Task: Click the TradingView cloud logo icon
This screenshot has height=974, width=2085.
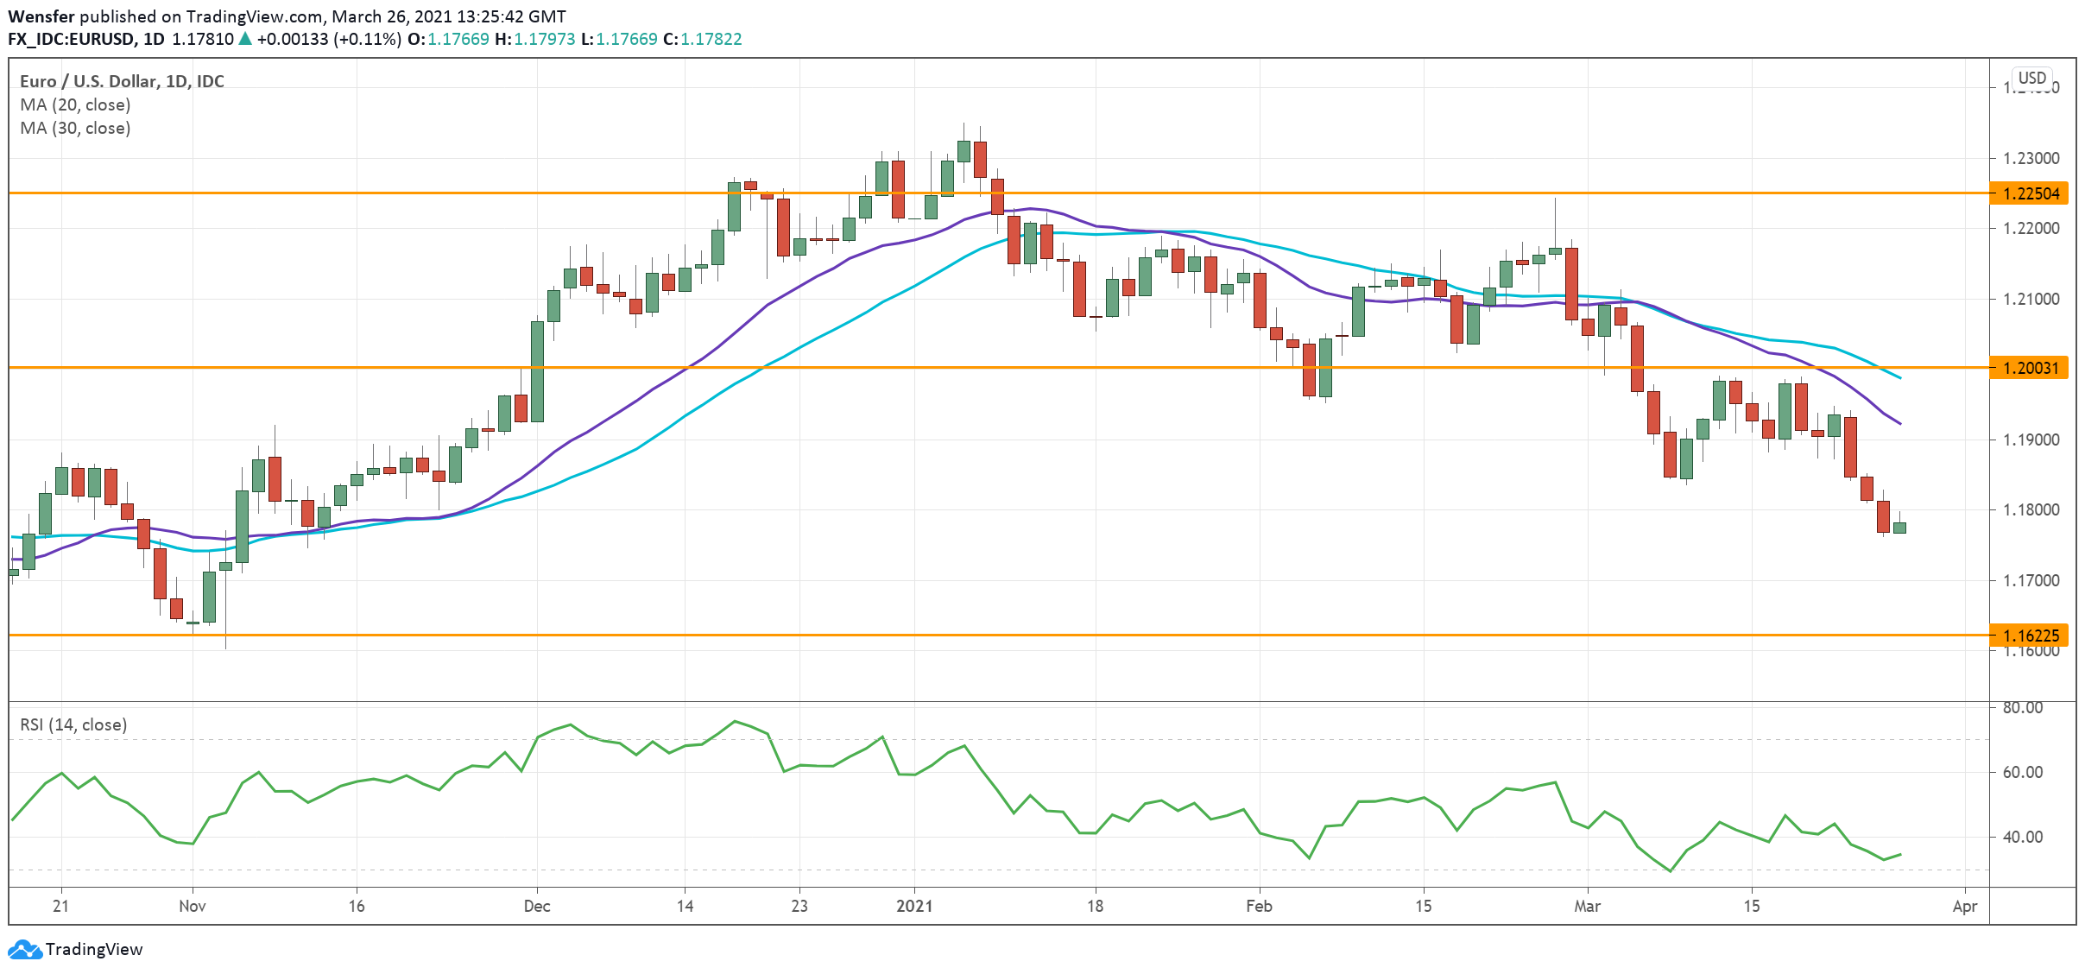Action: point(24,949)
